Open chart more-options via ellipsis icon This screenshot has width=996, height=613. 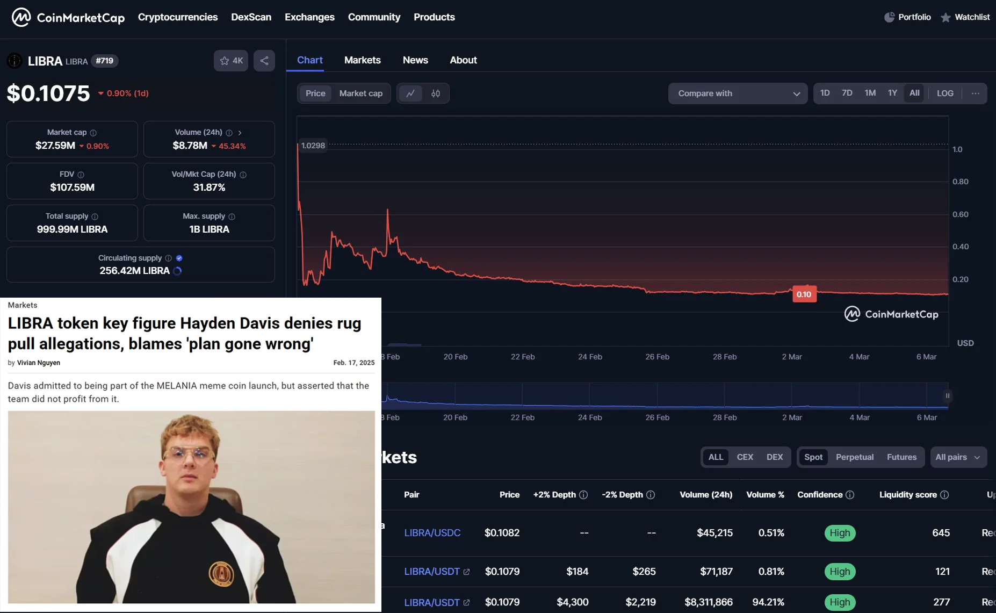click(x=976, y=93)
